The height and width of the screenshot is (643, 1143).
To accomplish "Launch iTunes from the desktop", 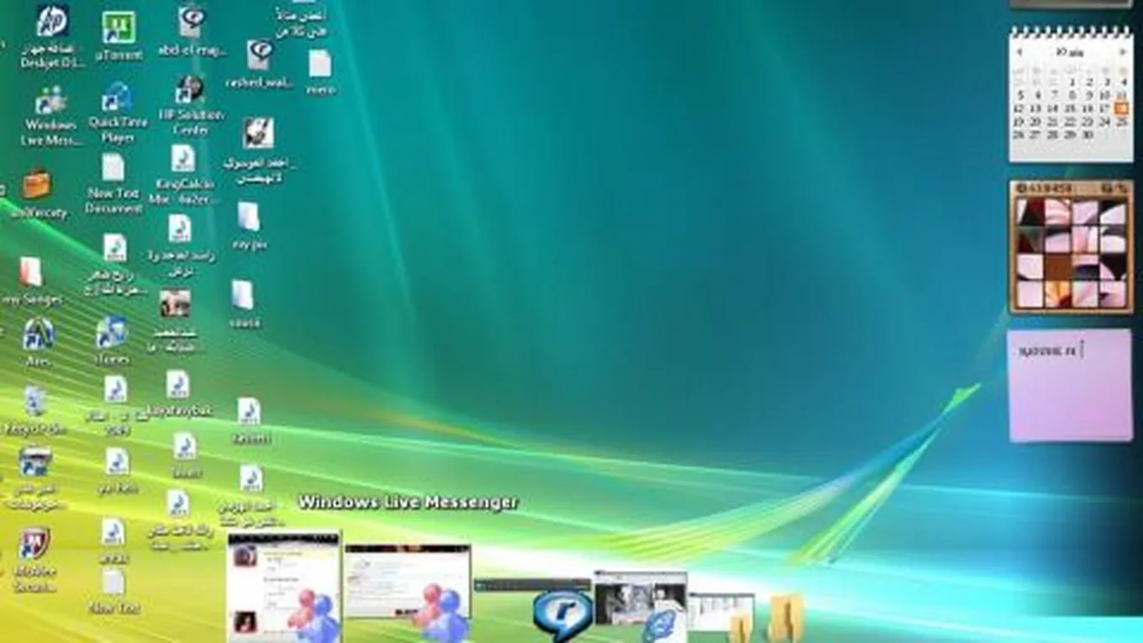I will point(112,333).
